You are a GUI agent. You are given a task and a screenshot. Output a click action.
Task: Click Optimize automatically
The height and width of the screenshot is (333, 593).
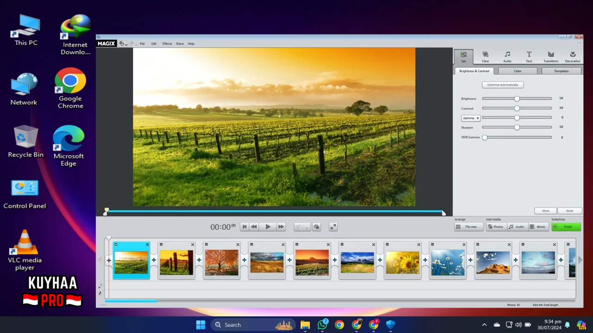click(503, 85)
